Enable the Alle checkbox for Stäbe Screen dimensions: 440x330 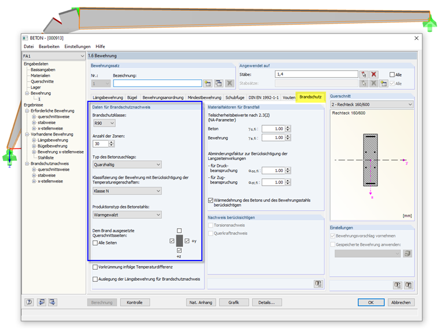[x=393, y=75]
